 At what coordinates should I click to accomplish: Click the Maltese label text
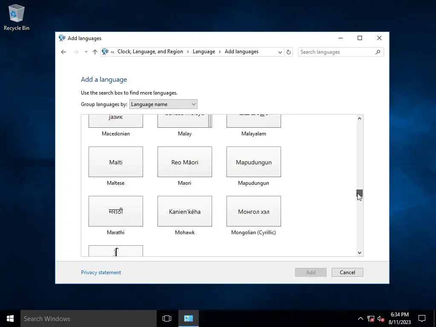tap(116, 183)
